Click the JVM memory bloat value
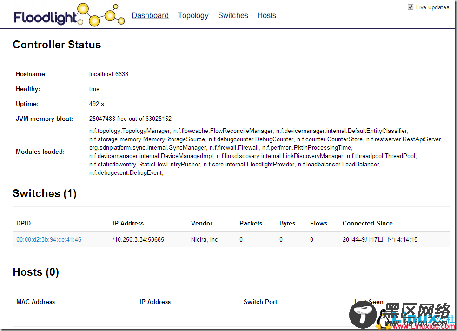Viewport: 457px width, 331px height. point(130,119)
